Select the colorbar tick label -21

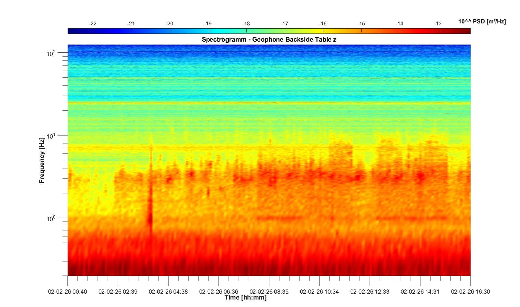(x=131, y=24)
